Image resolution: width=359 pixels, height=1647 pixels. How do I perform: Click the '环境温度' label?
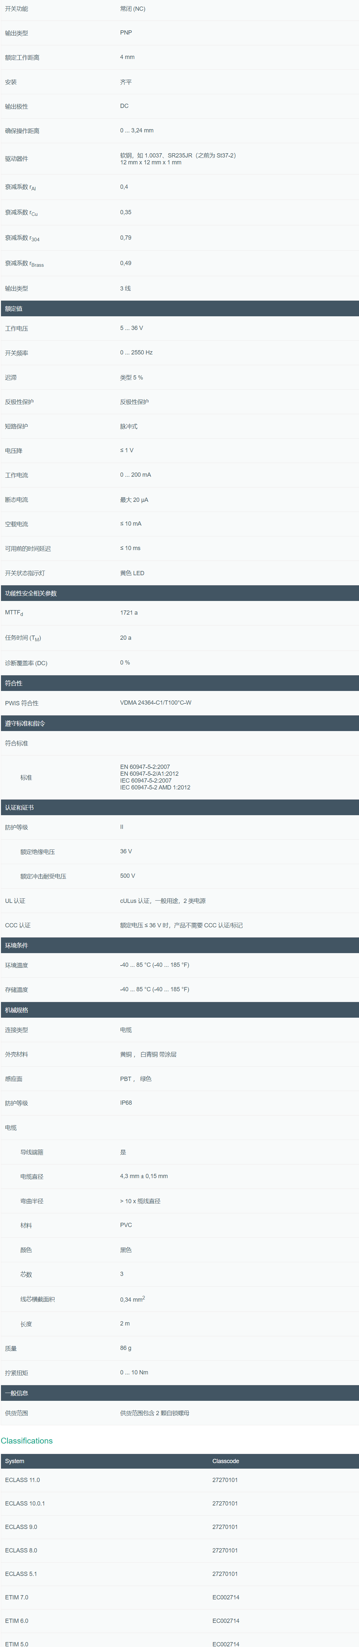[17, 966]
